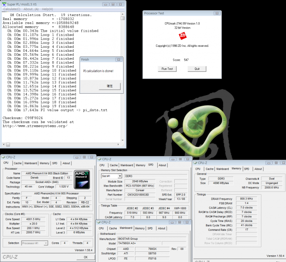This screenshot has width=286, height=262.
Task: Select the Mainboard tab in the CPU tab CPU-Z window
Action: 31,163
